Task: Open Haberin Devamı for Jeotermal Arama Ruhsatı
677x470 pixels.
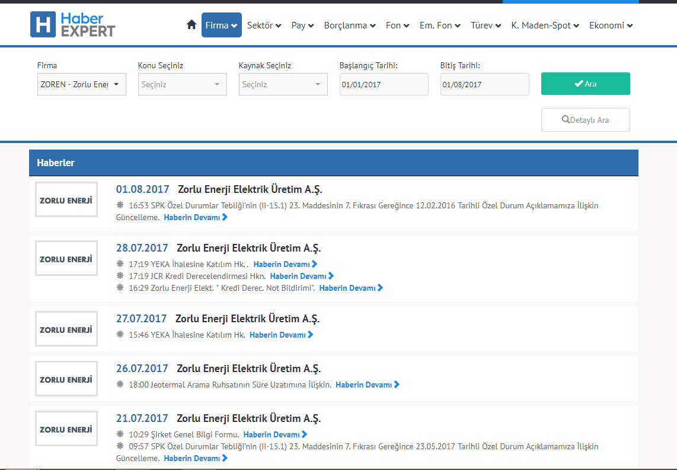Action: click(x=368, y=385)
